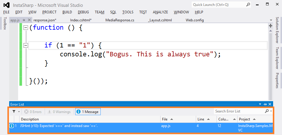Image resolution: width=282 pixels, height=135 pixels.
Task: Open the WINDOW menu
Action: [182, 12]
